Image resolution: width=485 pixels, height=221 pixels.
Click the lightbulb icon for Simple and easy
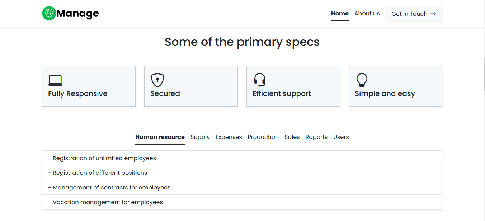pyautogui.click(x=362, y=80)
